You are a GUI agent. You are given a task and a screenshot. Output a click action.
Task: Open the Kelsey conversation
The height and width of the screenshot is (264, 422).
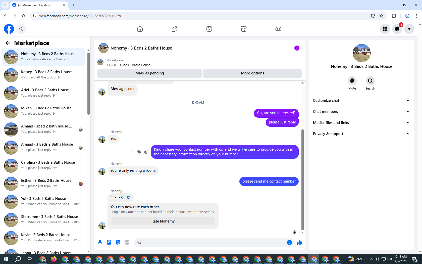[43, 75]
